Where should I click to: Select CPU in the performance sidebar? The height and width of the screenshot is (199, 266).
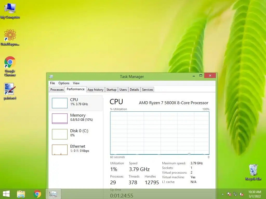76,103
